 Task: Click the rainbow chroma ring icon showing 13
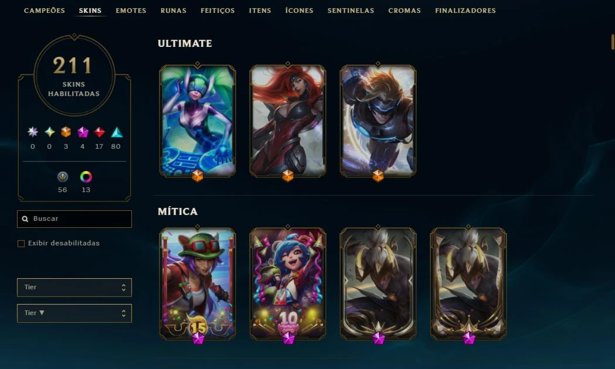tap(86, 177)
